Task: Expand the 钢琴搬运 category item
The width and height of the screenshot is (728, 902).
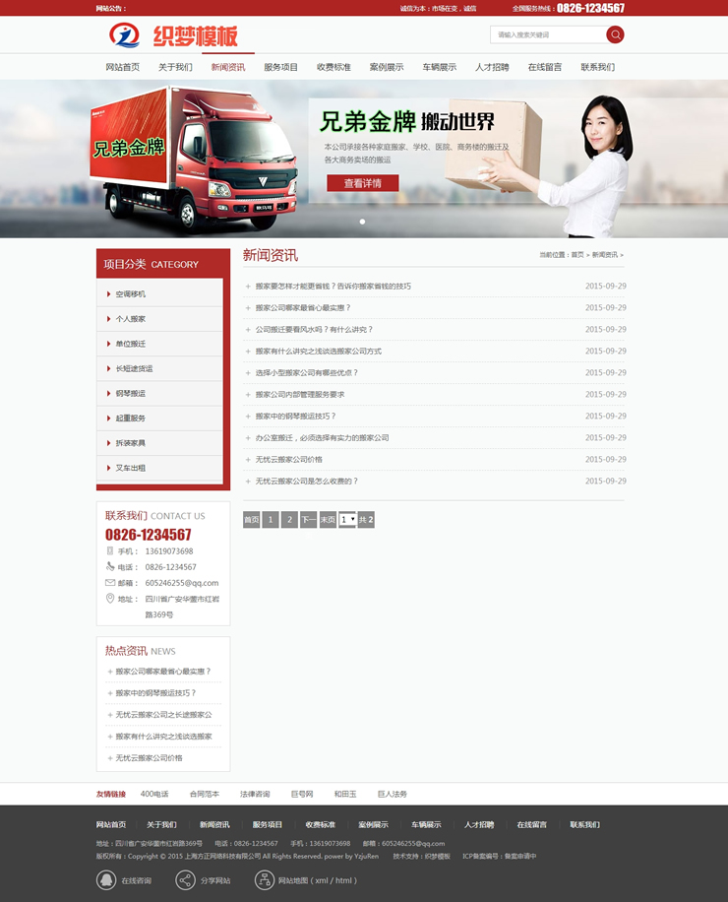Action: 131,394
